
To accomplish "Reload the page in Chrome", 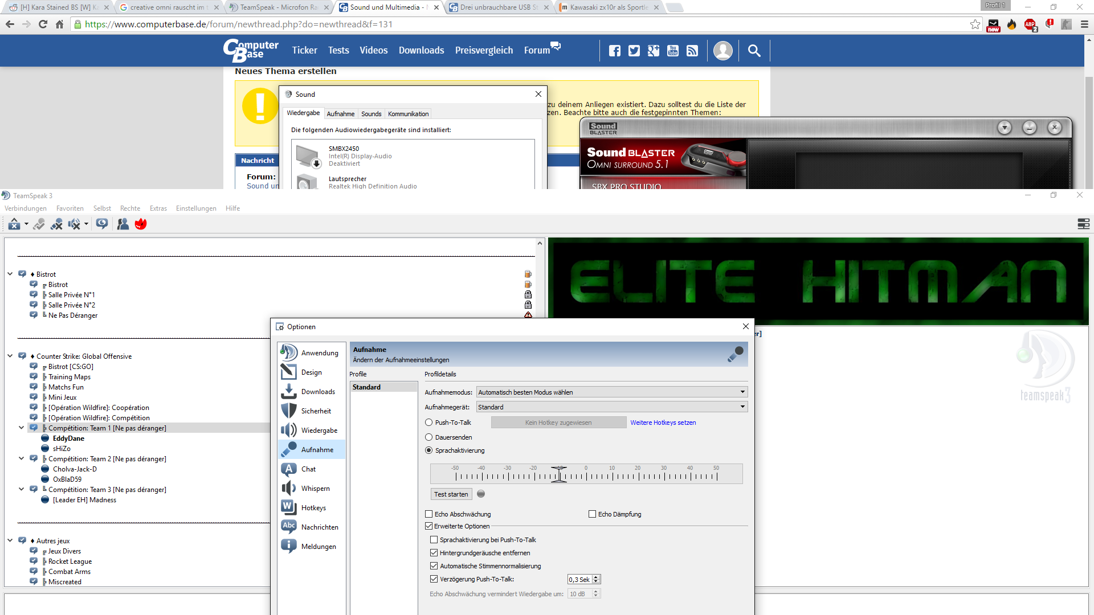I will click(x=43, y=24).
